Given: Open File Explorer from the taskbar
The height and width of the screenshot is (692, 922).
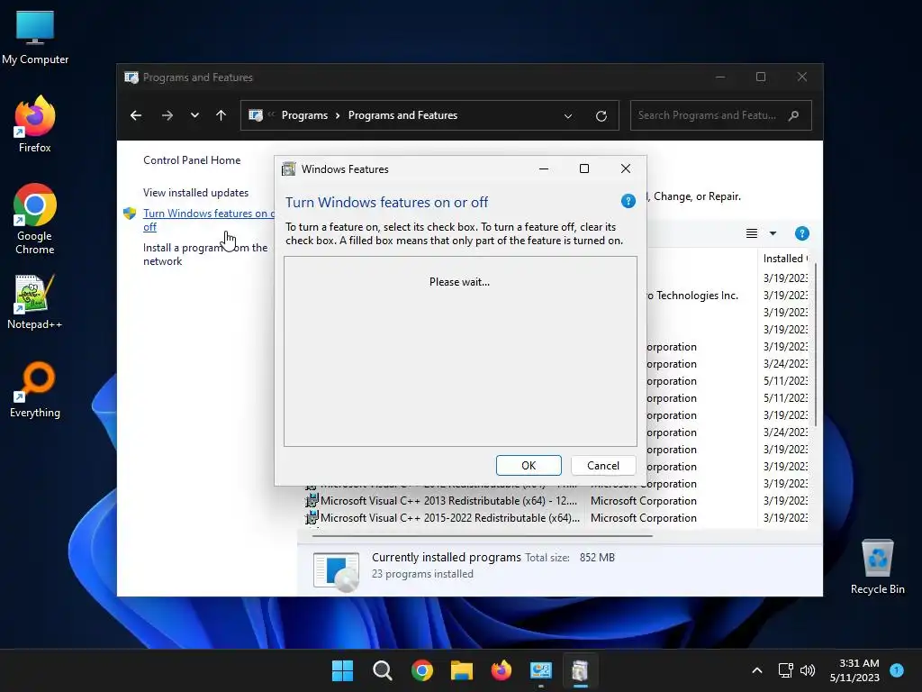Looking at the screenshot, I should pos(462,670).
